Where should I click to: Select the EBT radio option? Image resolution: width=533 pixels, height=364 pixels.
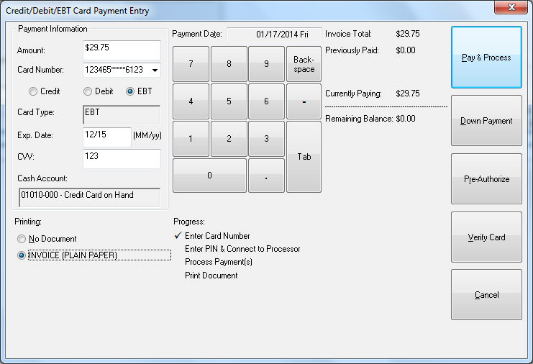pyautogui.click(x=131, y=92)
